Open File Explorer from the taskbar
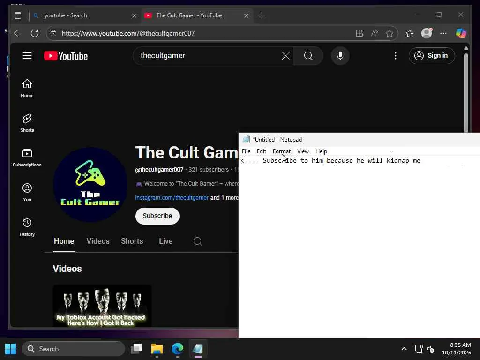Image resolution: width=480 pixels, height=360 pixels. pos(157,349)
